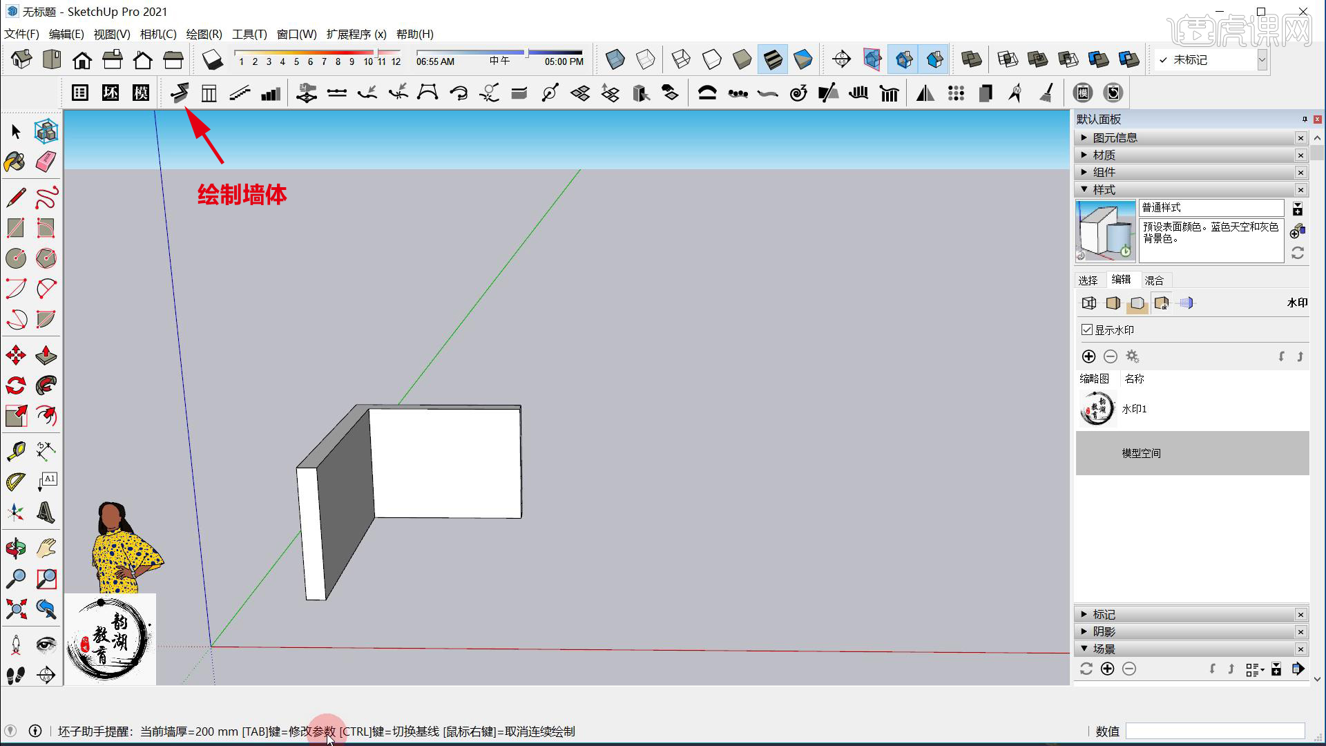Click the style name field 普通样式
Viewport: 1326px width, 746px height.
(x=1211, y=207)
